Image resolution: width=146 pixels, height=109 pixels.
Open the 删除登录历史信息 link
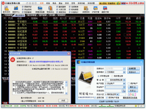point(130,98)
